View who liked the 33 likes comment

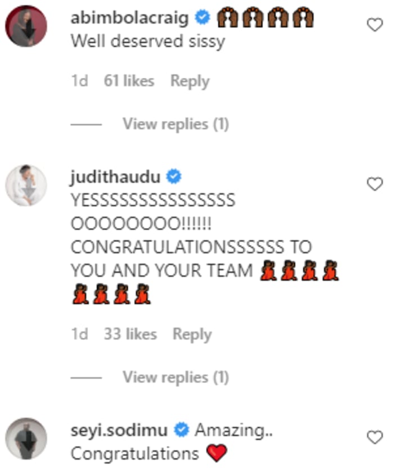coord(130,334)
